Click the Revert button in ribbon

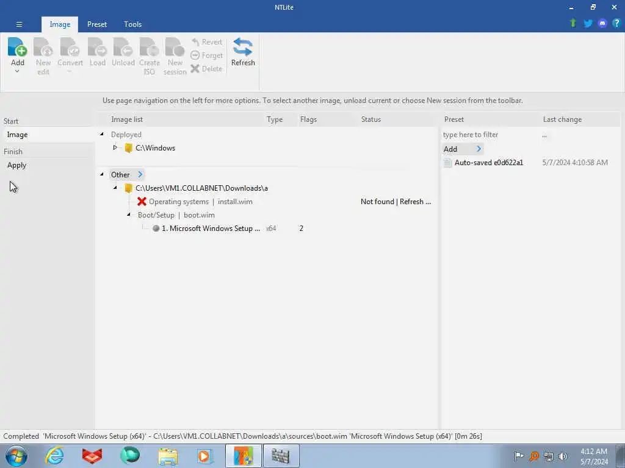(206, 42)
